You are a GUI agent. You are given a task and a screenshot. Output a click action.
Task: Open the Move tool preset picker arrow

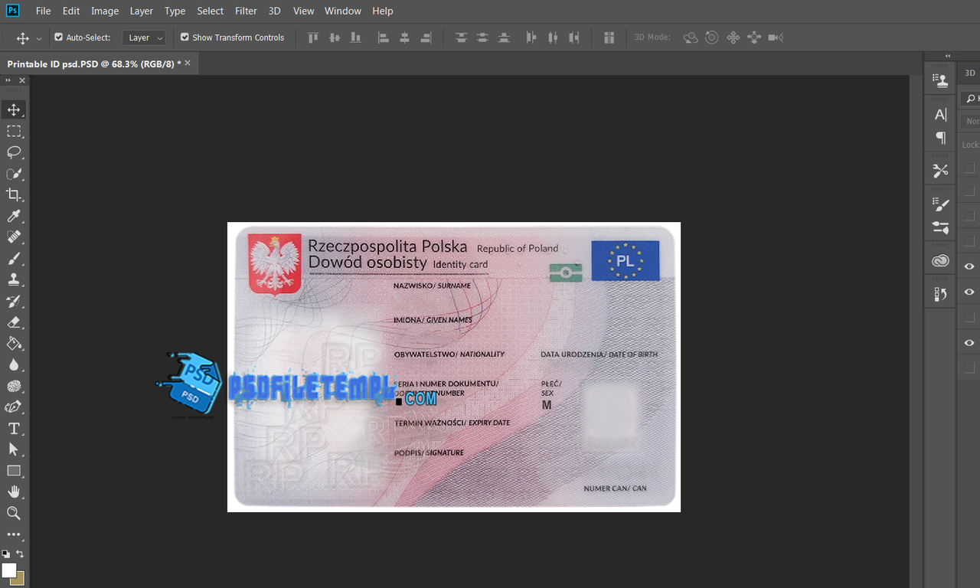click(x=39, y=38)
